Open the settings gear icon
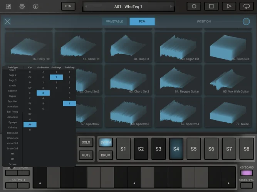The width and height of the screenshot is (257, 192). (22, 6)
